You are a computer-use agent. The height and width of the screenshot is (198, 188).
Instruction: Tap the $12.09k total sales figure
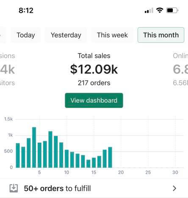(94, 69)
